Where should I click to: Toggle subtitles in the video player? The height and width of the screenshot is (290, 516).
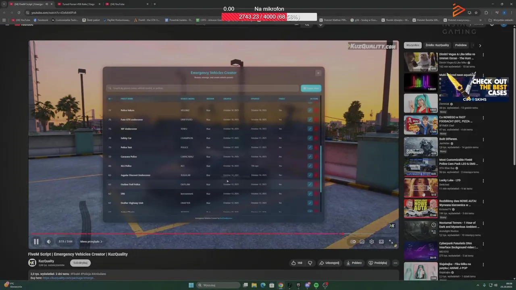(362, 242)
